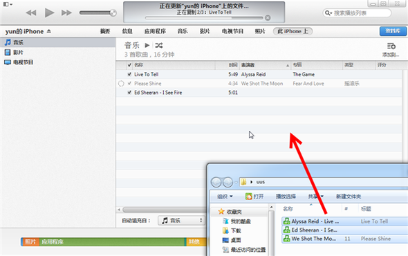
Task: Uncheck Ed Sheeran - I See Fire checkbox
Action: click(x=129, y=93)
